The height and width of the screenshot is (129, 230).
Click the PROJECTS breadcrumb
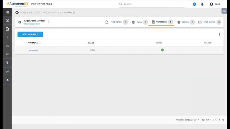[34, 13]
